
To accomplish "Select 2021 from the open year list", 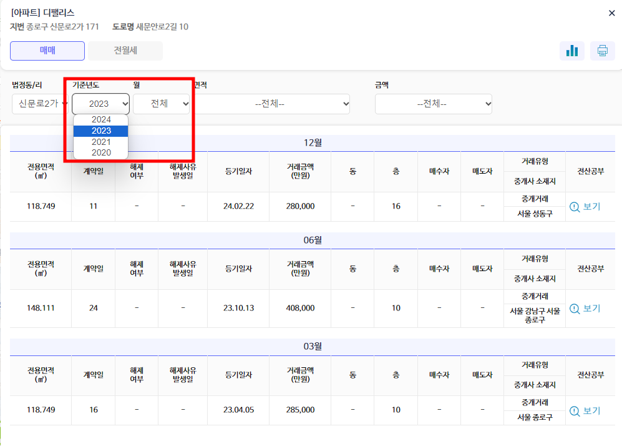I will coord(100,141).
